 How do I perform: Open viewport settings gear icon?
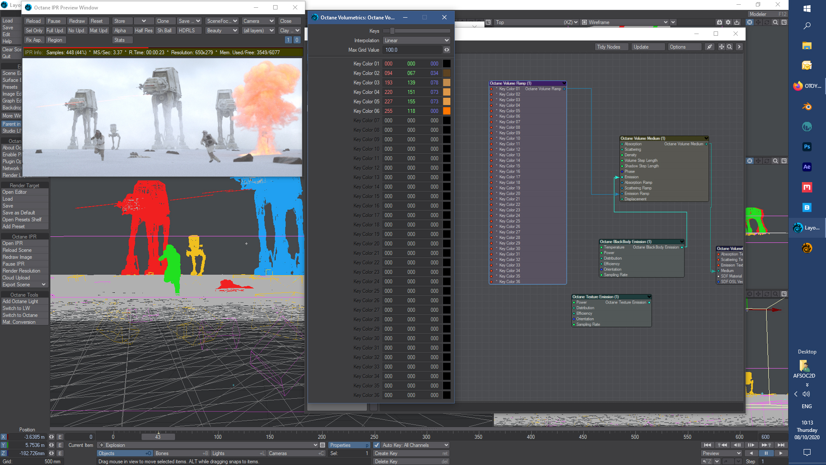pos(728,22)
